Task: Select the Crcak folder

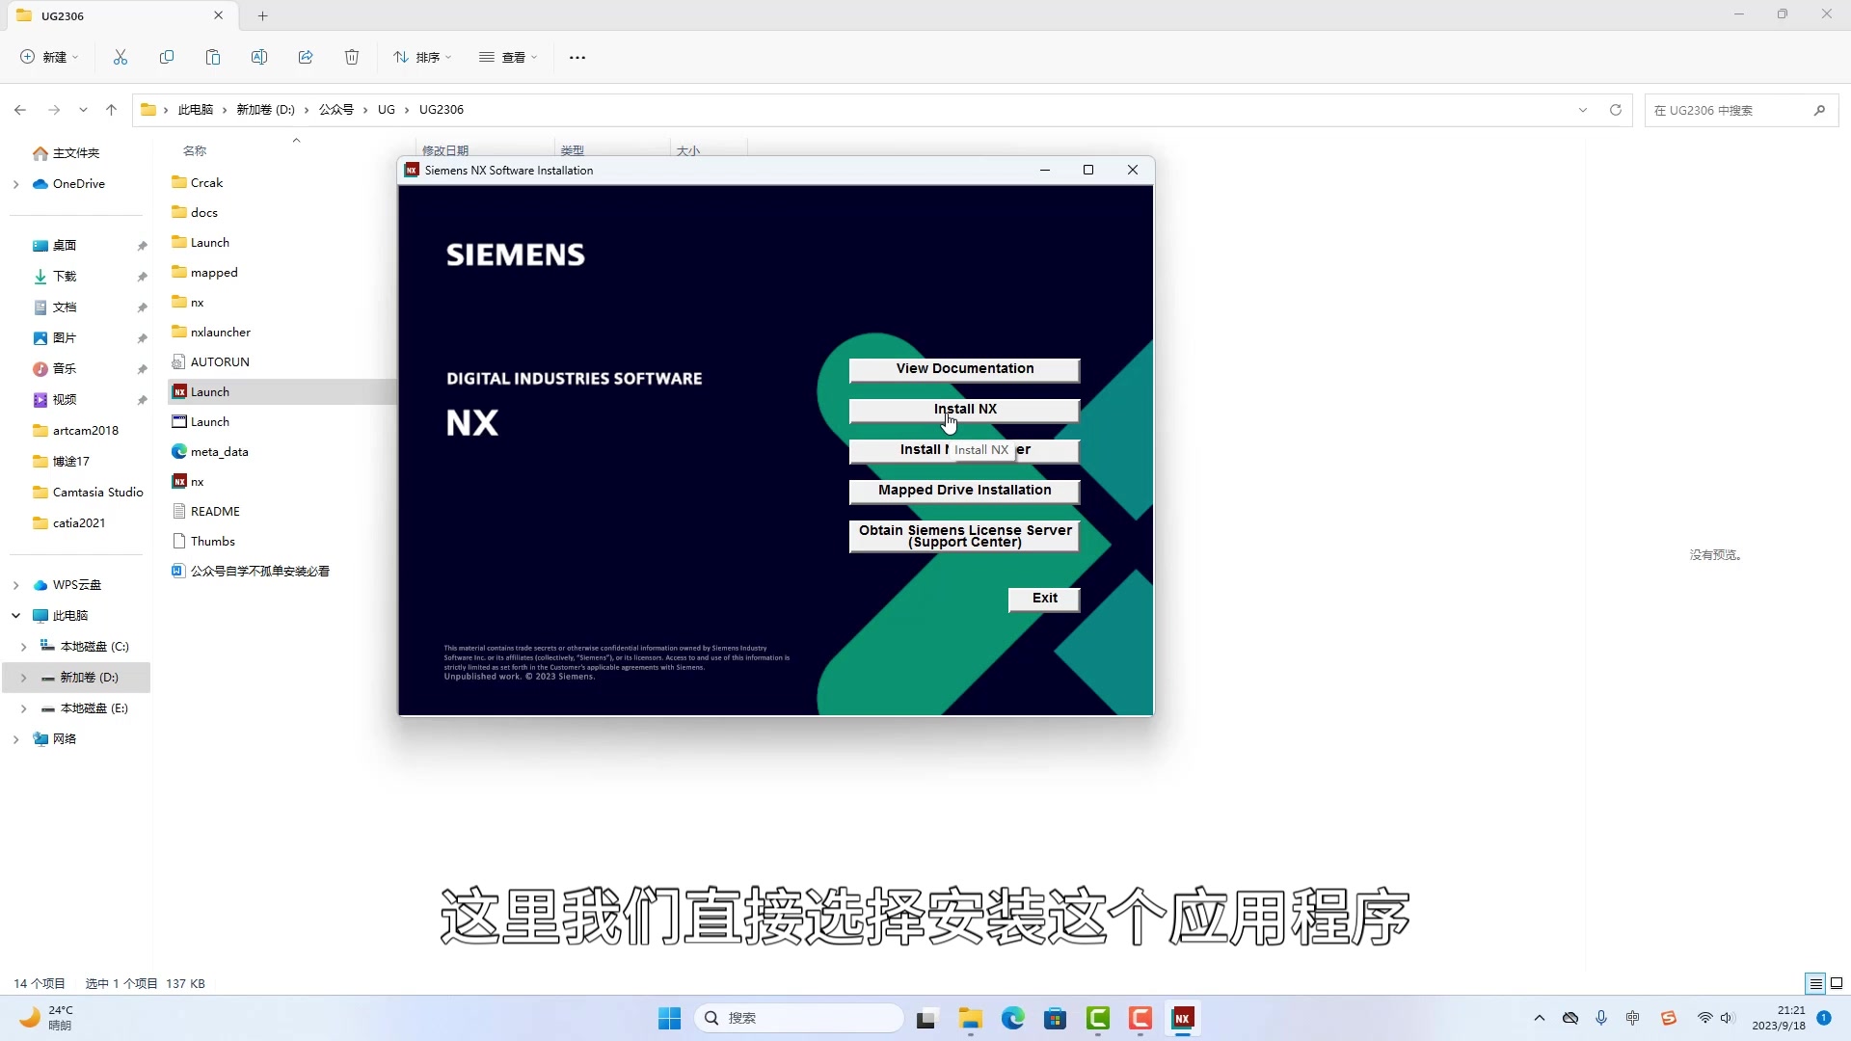Action: coord(206,183)
